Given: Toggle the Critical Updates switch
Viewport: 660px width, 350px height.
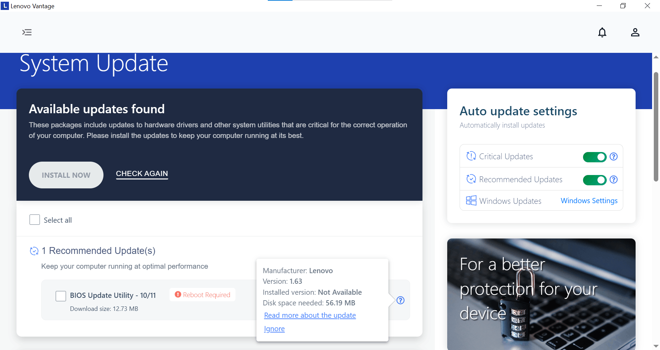Looking at the screenshot, I should pos(595,157).
